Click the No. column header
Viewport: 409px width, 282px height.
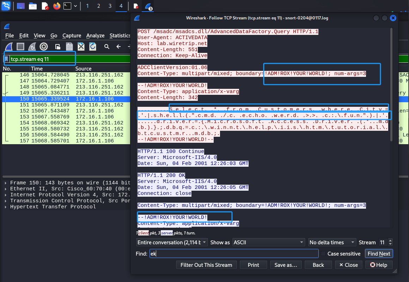(x=7, y=69)
